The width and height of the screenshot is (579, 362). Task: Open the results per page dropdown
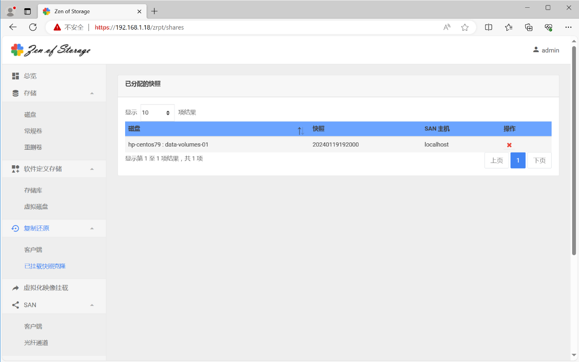click(x=157, y=113)
